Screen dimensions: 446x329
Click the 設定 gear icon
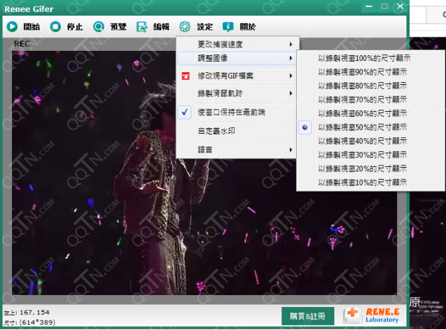[x=184, y=27]
